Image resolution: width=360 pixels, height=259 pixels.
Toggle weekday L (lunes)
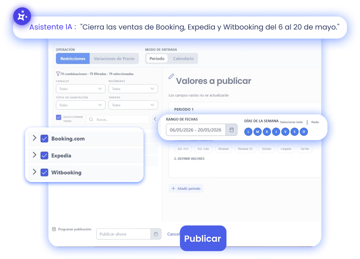(248, 132)
